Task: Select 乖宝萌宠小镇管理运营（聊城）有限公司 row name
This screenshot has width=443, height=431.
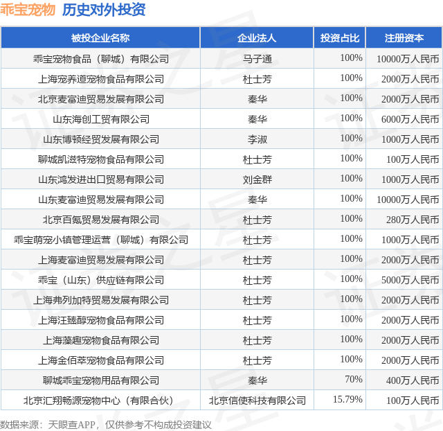Action: click(x=101, y=240)
